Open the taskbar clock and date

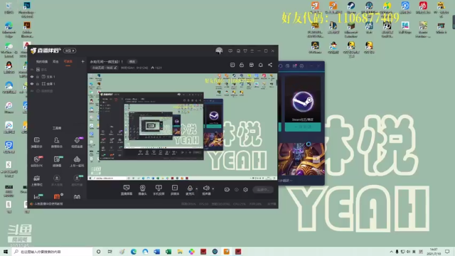[434, 252]
